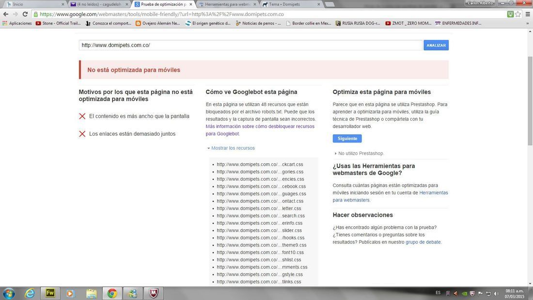Viewport: 533px width, 300px height.
Task: Click the ES language indicator
Action: click(438, 293)
